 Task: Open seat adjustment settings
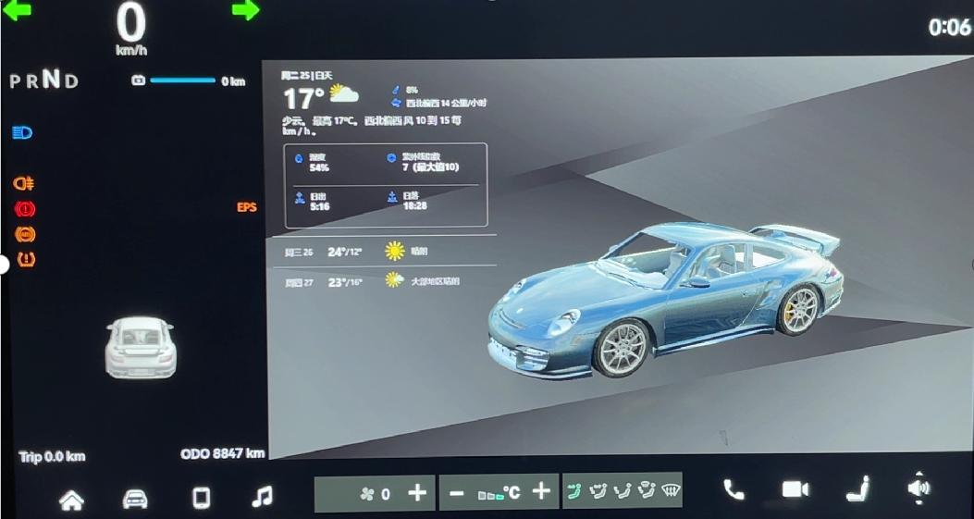point(857,489)
